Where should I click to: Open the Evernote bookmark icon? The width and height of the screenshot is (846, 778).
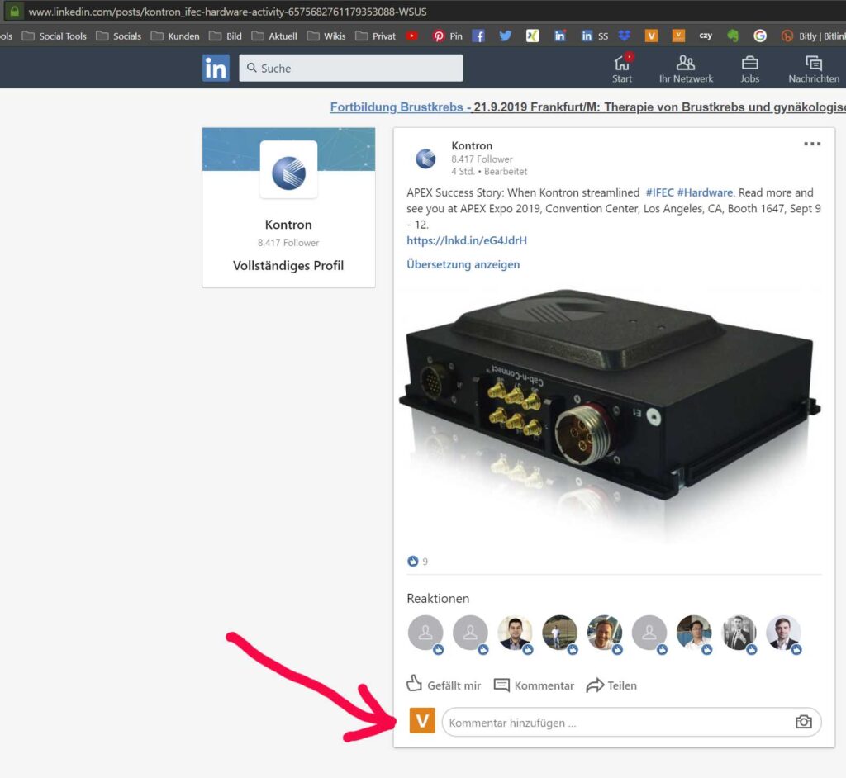coord(733,36)
